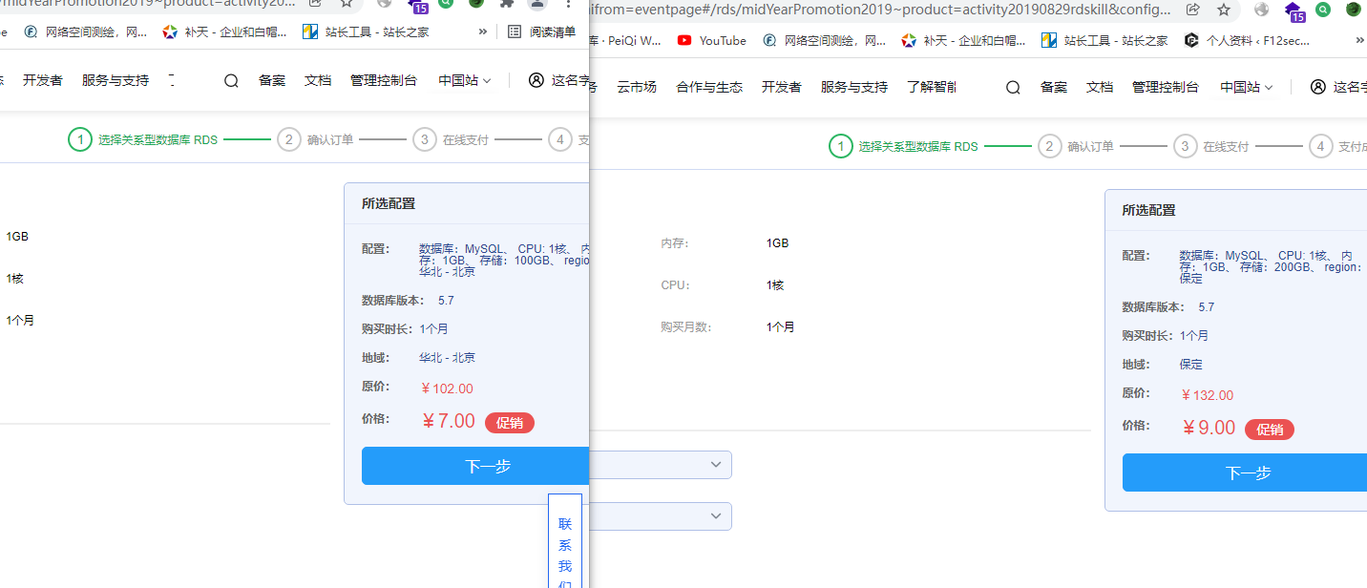Click the search magnifier beside 了解智能
Screen dimensions: 1367x588
[1013, 87]
